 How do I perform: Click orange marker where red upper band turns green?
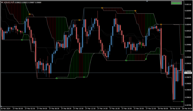pos(135,11)
